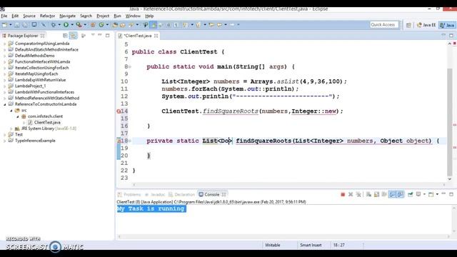Screen dimensions: 457x257
Task: Switch to the Javadoc tab
Action: pyautogui.click(x=155, y=195)
